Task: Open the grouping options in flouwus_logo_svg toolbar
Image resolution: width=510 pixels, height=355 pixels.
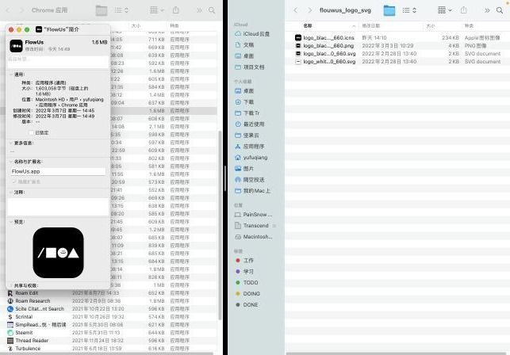Action: [445, 10]
